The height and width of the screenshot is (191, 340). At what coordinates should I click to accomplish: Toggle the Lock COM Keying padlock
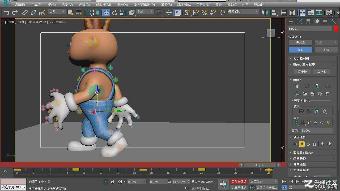click(314, 144)
